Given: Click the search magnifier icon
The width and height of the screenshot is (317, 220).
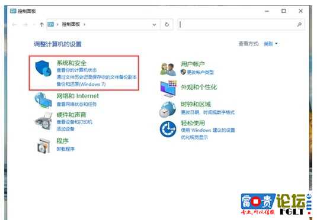Looking at the screenshot, I should pos(299,25).
